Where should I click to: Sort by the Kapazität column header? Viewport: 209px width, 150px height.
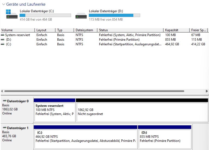point(176,30)
